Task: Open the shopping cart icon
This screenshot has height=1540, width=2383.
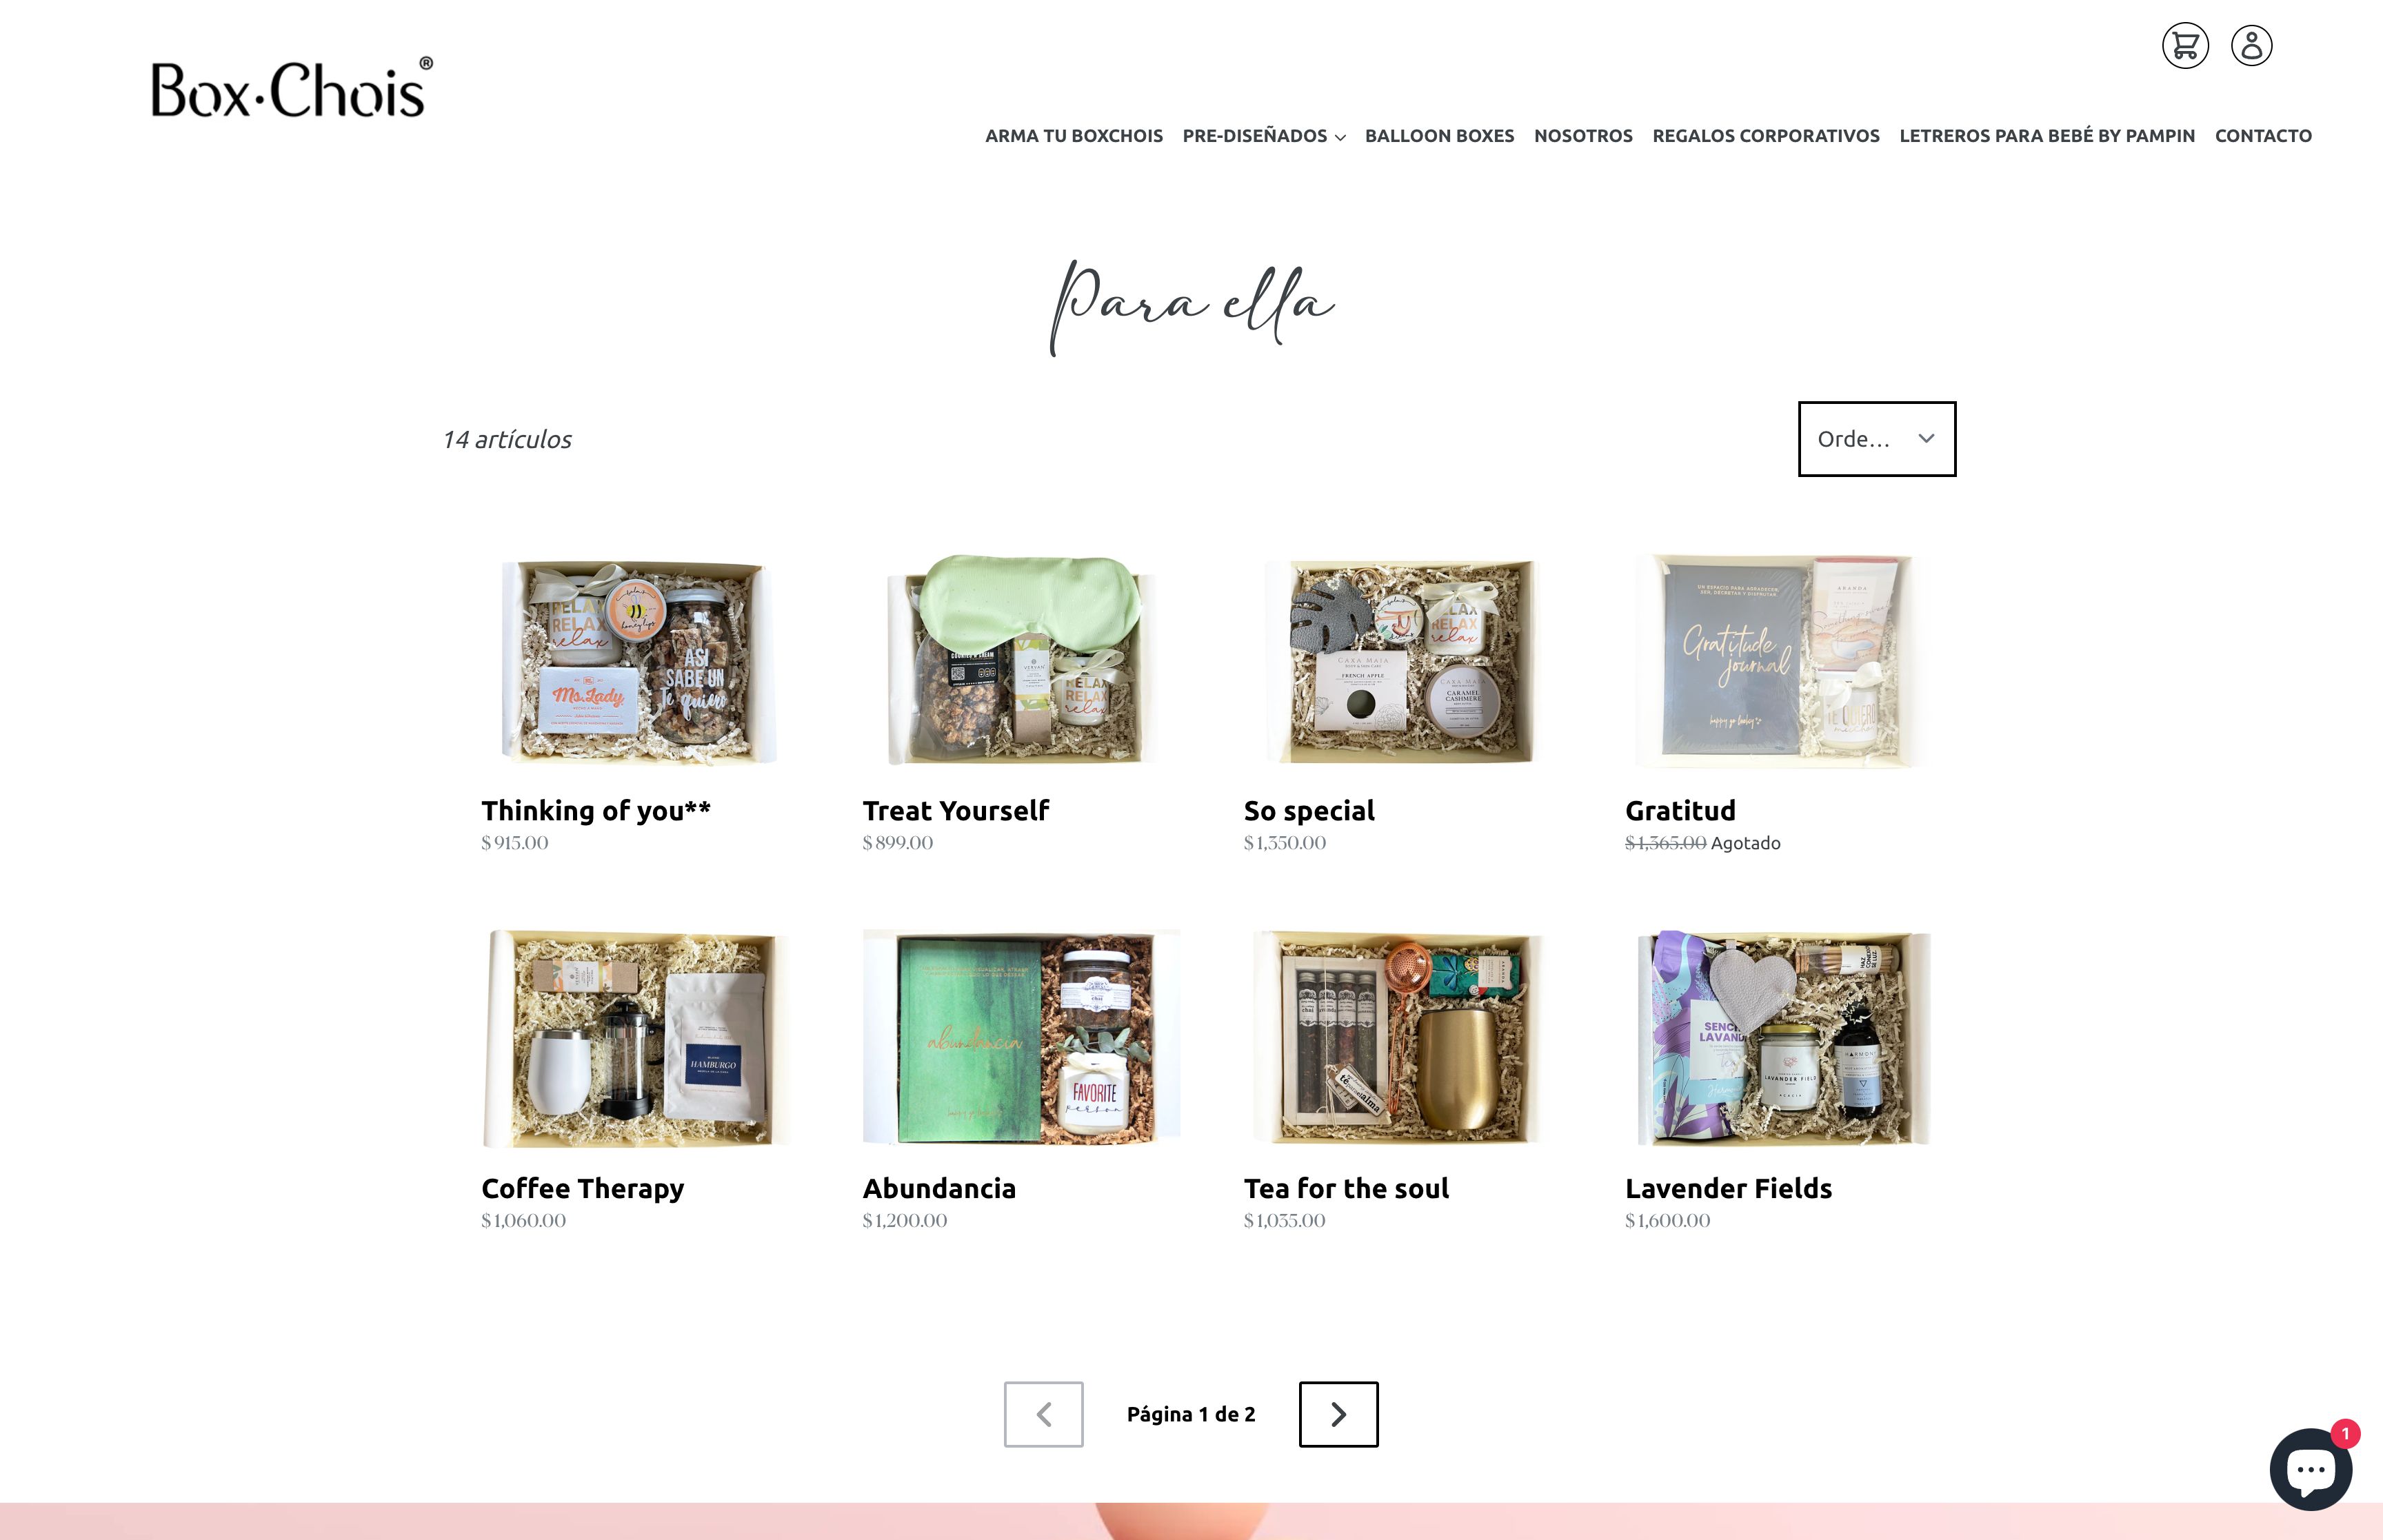Action: [2185, 46]
